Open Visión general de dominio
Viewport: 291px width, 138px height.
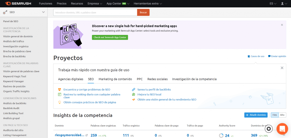(18, 36)
